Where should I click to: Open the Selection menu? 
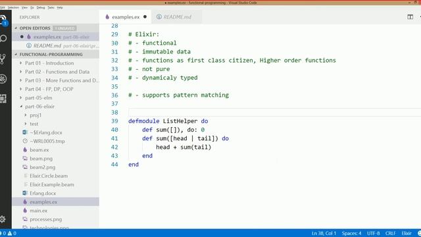coord(13,7)
